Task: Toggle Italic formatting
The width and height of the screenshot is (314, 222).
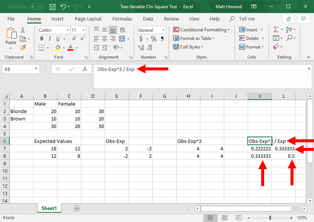Action: (x=50, y=38)
